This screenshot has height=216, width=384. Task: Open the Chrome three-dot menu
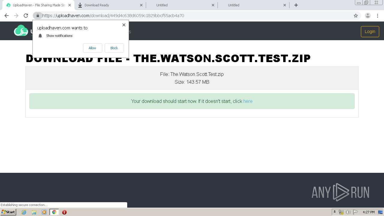click(377, 16)
